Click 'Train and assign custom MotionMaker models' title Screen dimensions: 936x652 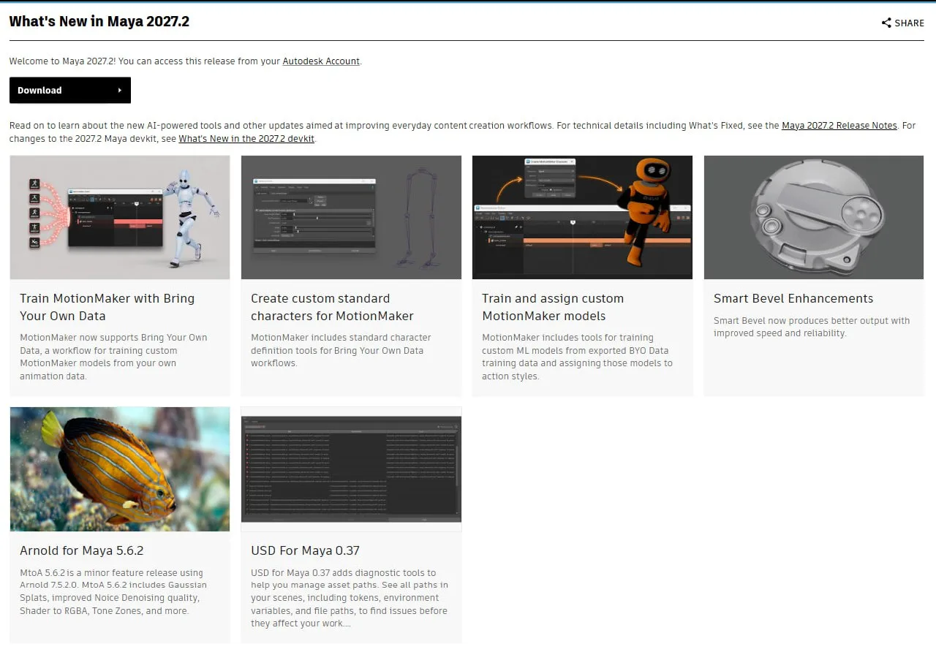click(x=553, y=307)
